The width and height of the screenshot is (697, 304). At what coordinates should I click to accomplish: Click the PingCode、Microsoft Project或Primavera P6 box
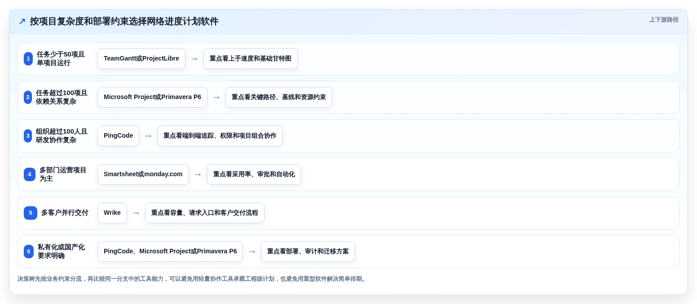click(170, 252)
